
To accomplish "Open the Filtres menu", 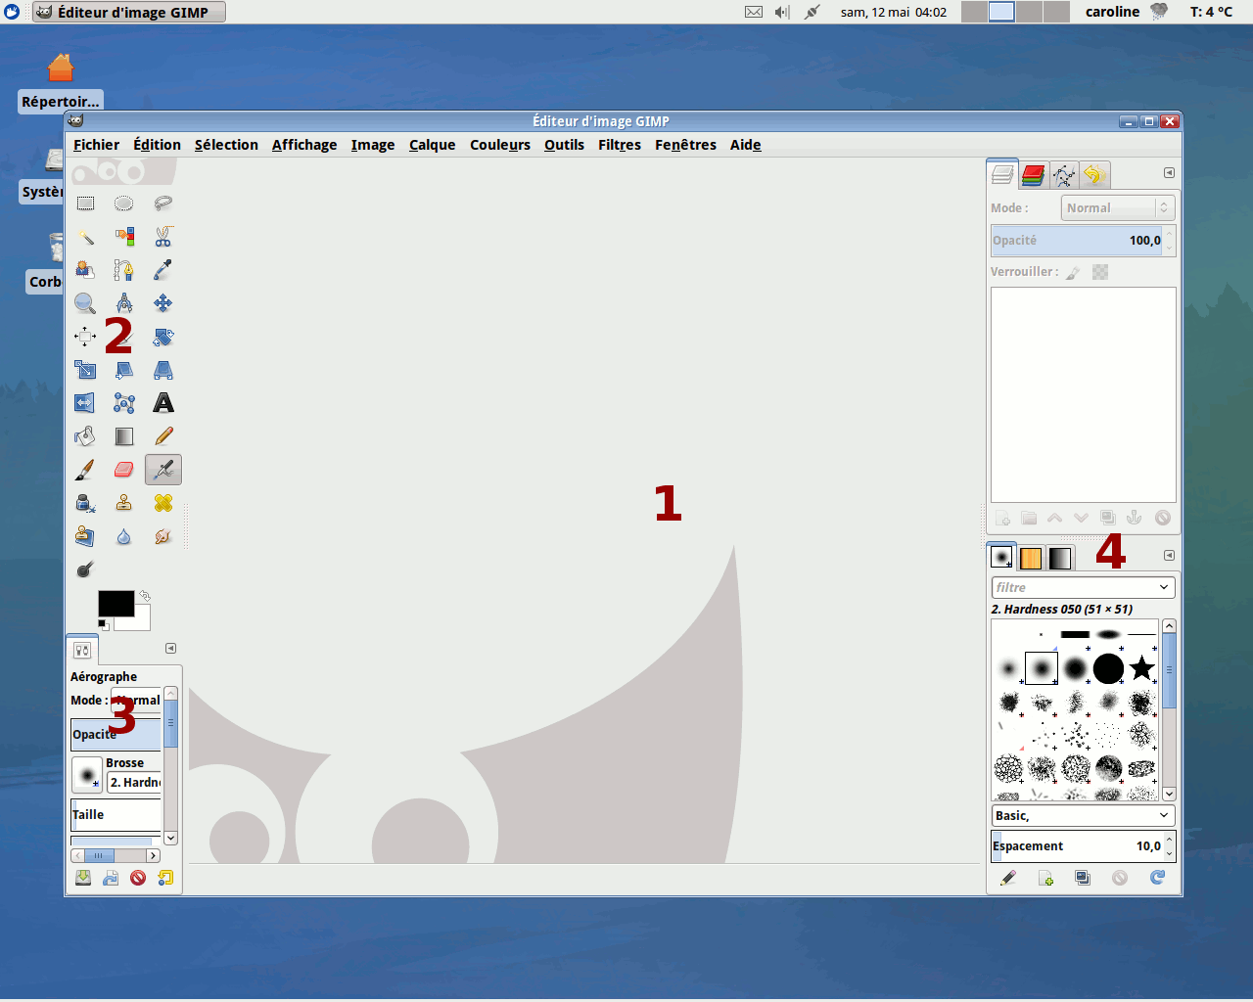I will [x=619, y=145].
